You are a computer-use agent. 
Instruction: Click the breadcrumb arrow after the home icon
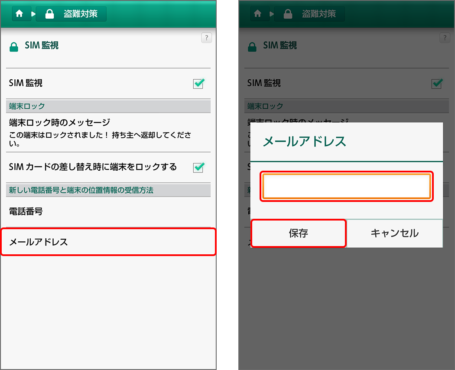point(33,13)
